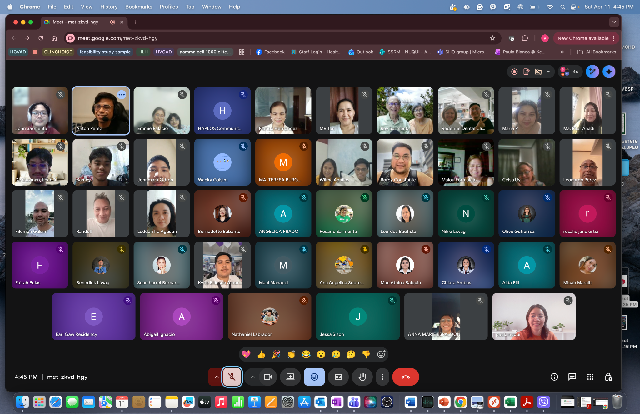This screenshot has height=414, width=640.
Task: Send the thumbs up reaction
Action: point(261,354)
